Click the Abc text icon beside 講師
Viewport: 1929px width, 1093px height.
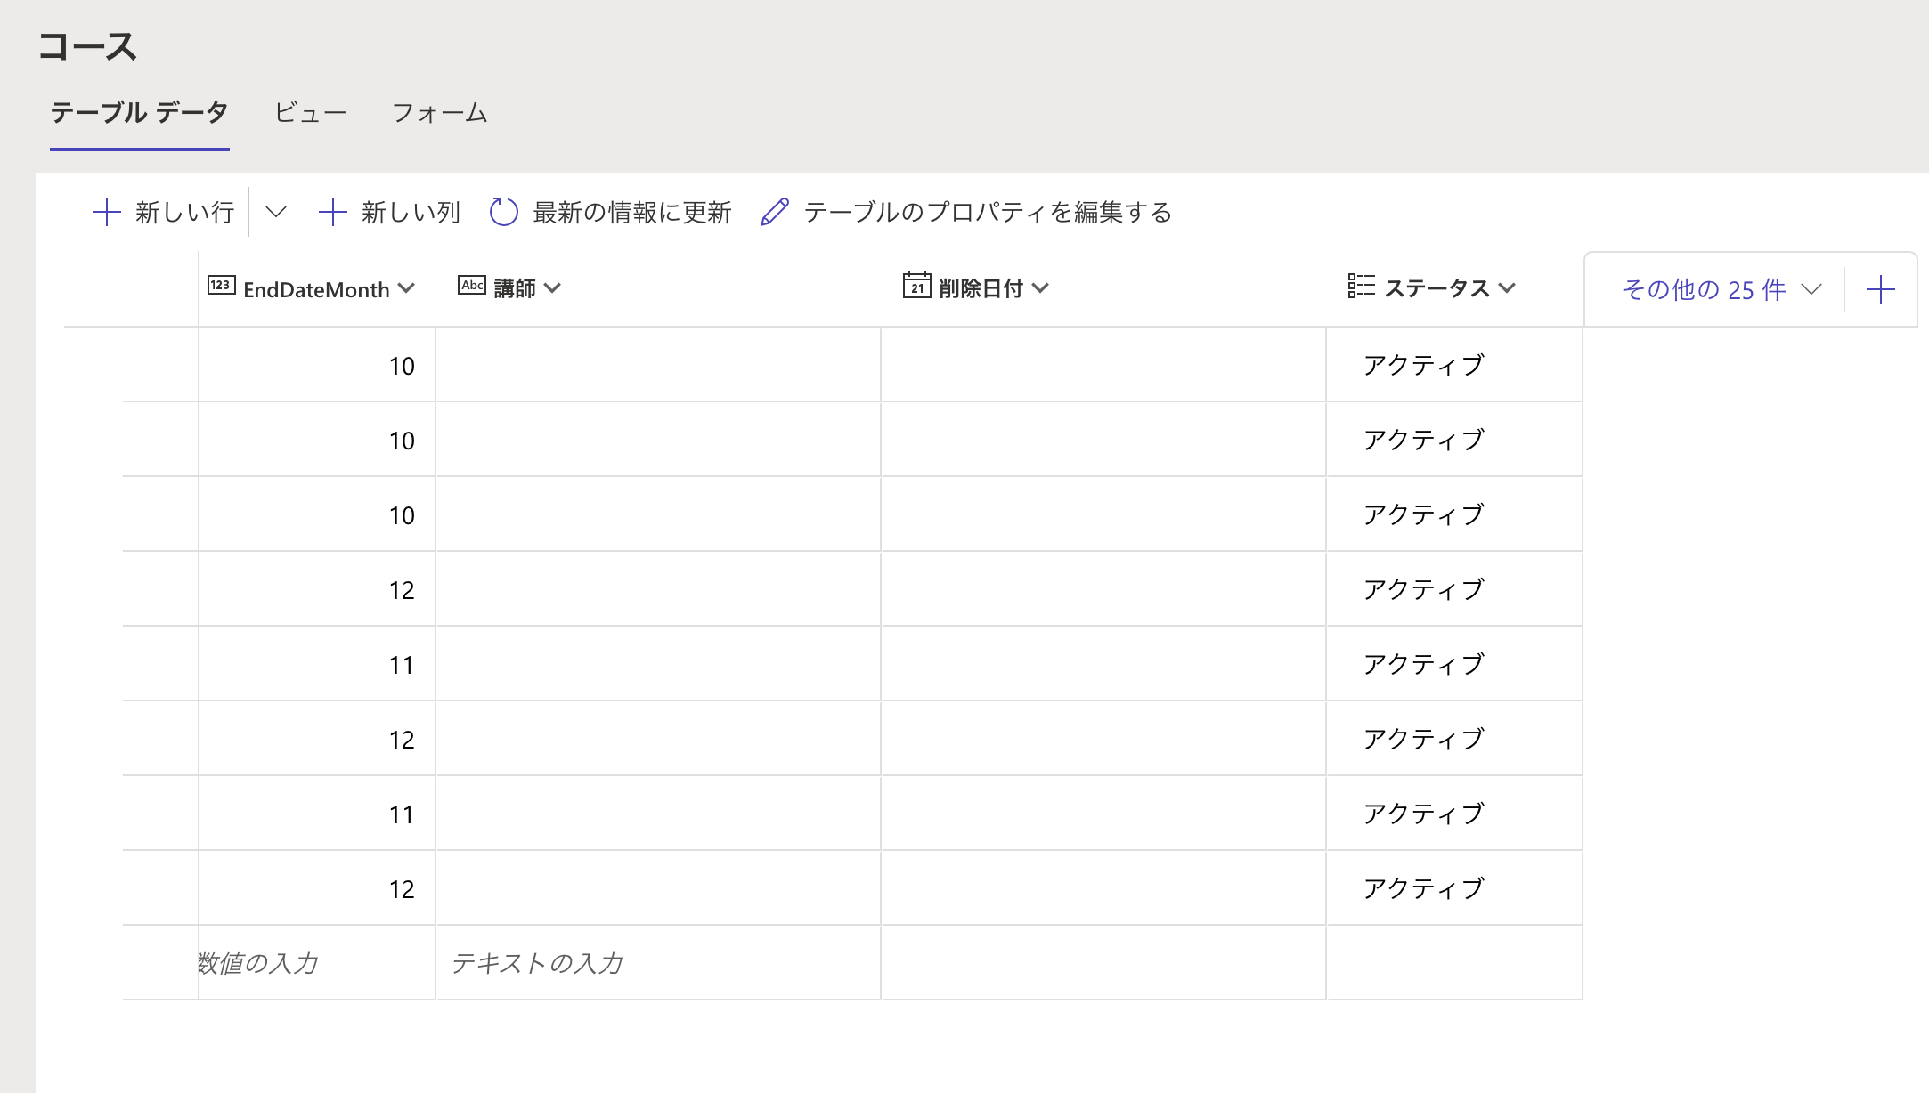(x=472, y=286)
